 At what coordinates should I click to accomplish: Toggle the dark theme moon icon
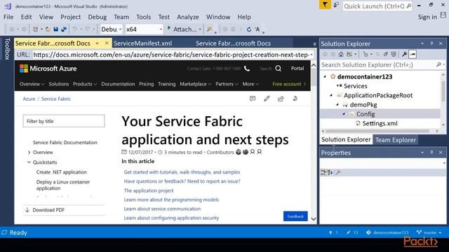295,99
